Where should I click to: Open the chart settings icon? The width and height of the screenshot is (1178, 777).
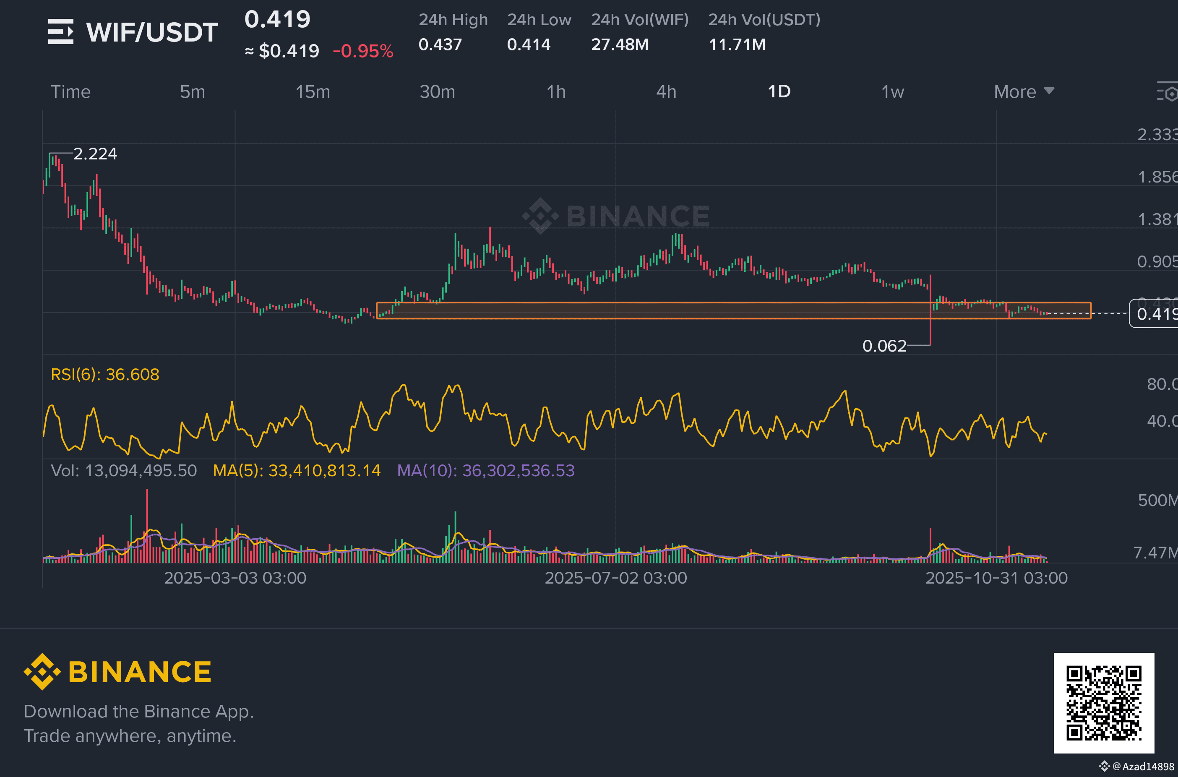[x=1168, y=92]
